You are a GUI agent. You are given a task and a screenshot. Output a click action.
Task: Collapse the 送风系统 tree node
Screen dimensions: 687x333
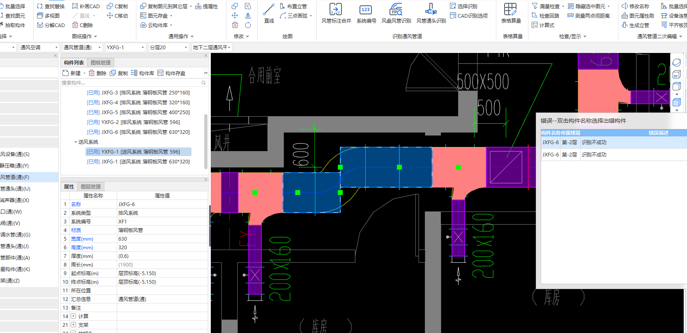(76, 142)
